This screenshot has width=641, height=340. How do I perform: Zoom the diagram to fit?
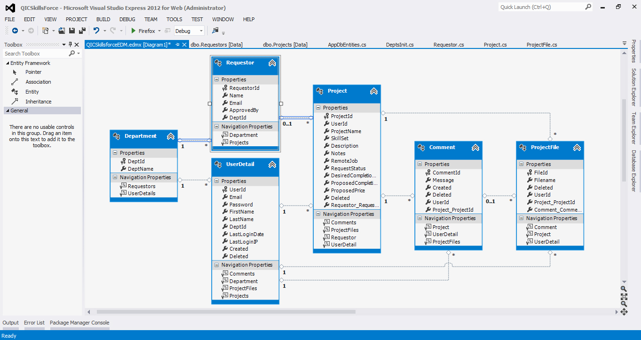tap(624, 296)
